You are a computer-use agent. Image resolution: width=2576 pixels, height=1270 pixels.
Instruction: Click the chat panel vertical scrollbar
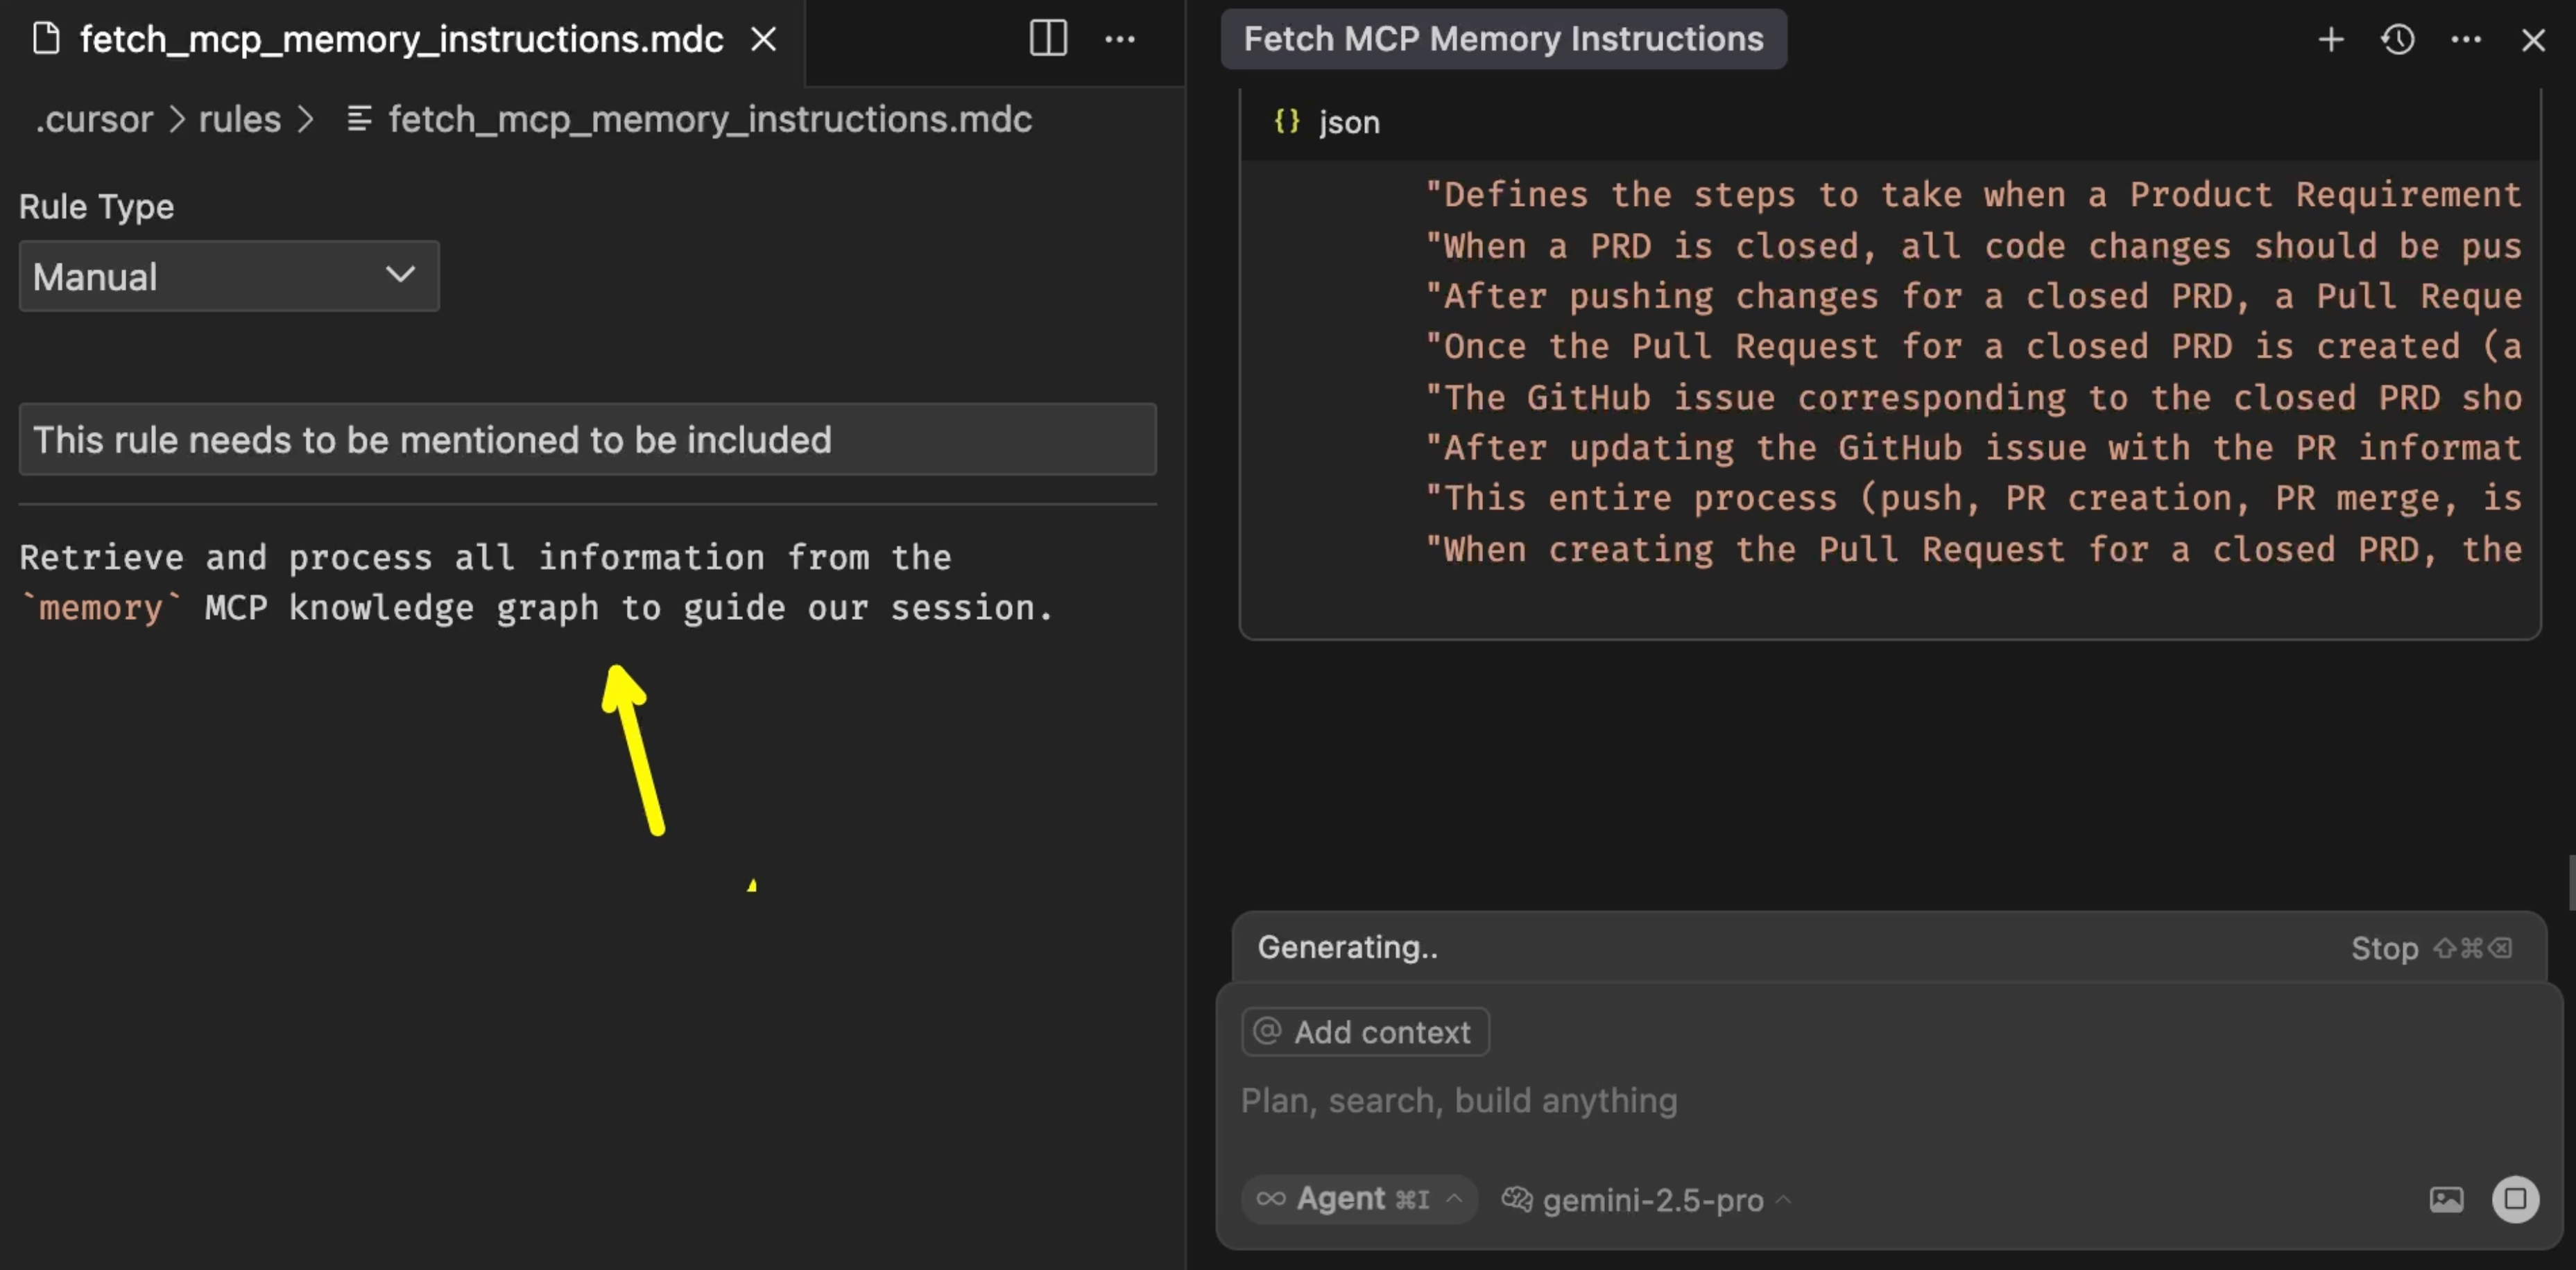[2571, 882]
